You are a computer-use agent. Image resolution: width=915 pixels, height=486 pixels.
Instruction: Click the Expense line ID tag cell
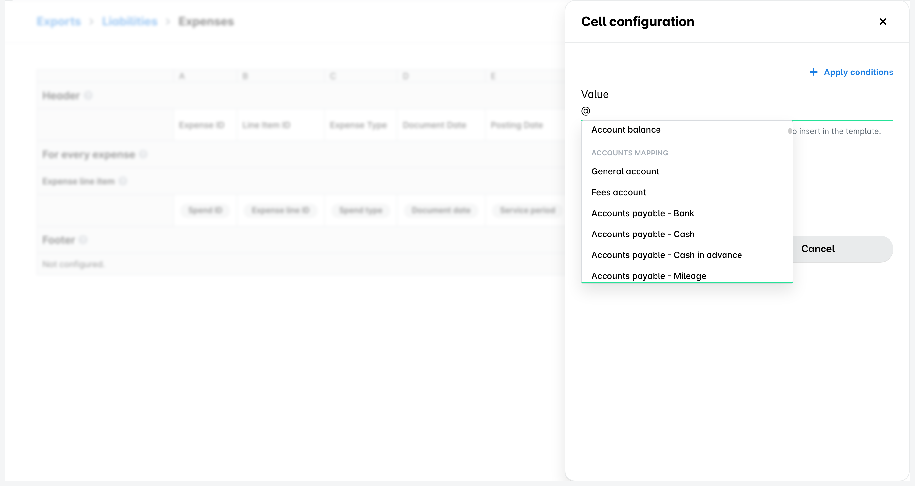click(280, 211)
